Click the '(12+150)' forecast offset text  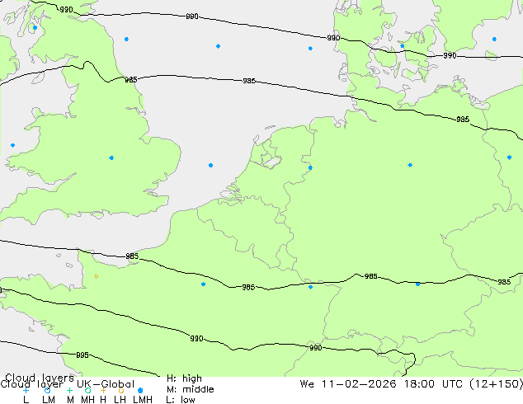click(x=497, y=384)
